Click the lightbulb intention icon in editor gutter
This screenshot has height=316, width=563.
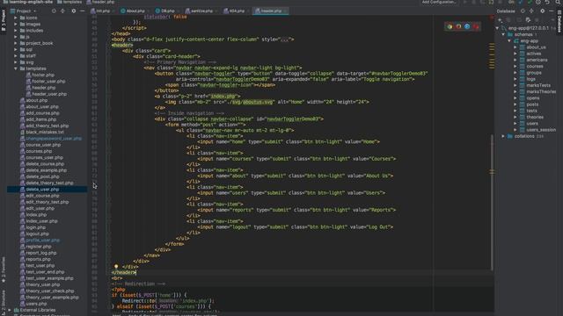click(x=116, y=267)
